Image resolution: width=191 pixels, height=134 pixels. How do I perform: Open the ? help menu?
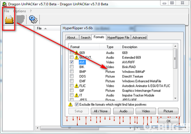tap(31, 11)
